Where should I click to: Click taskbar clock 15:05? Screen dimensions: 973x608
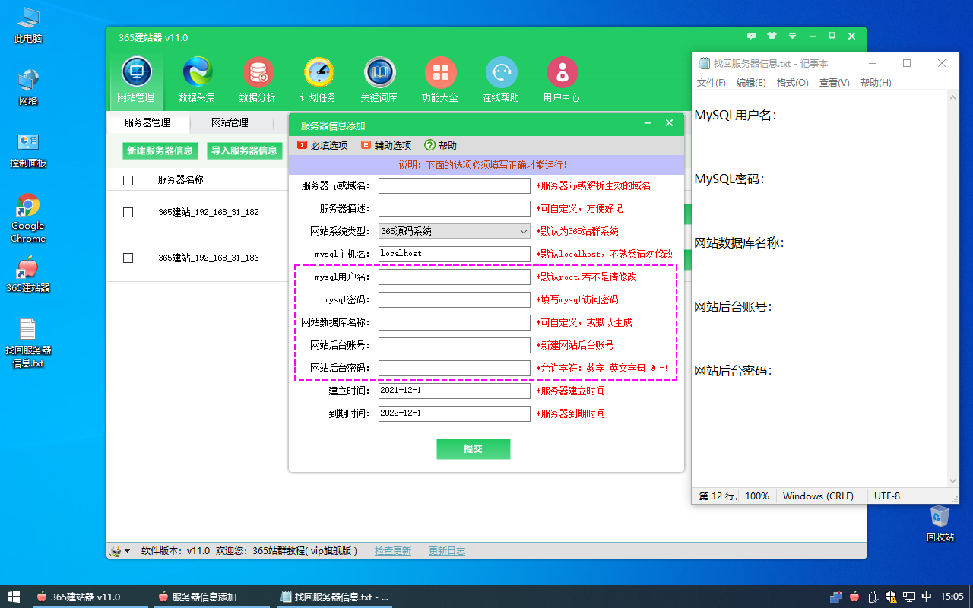(952, 597)
